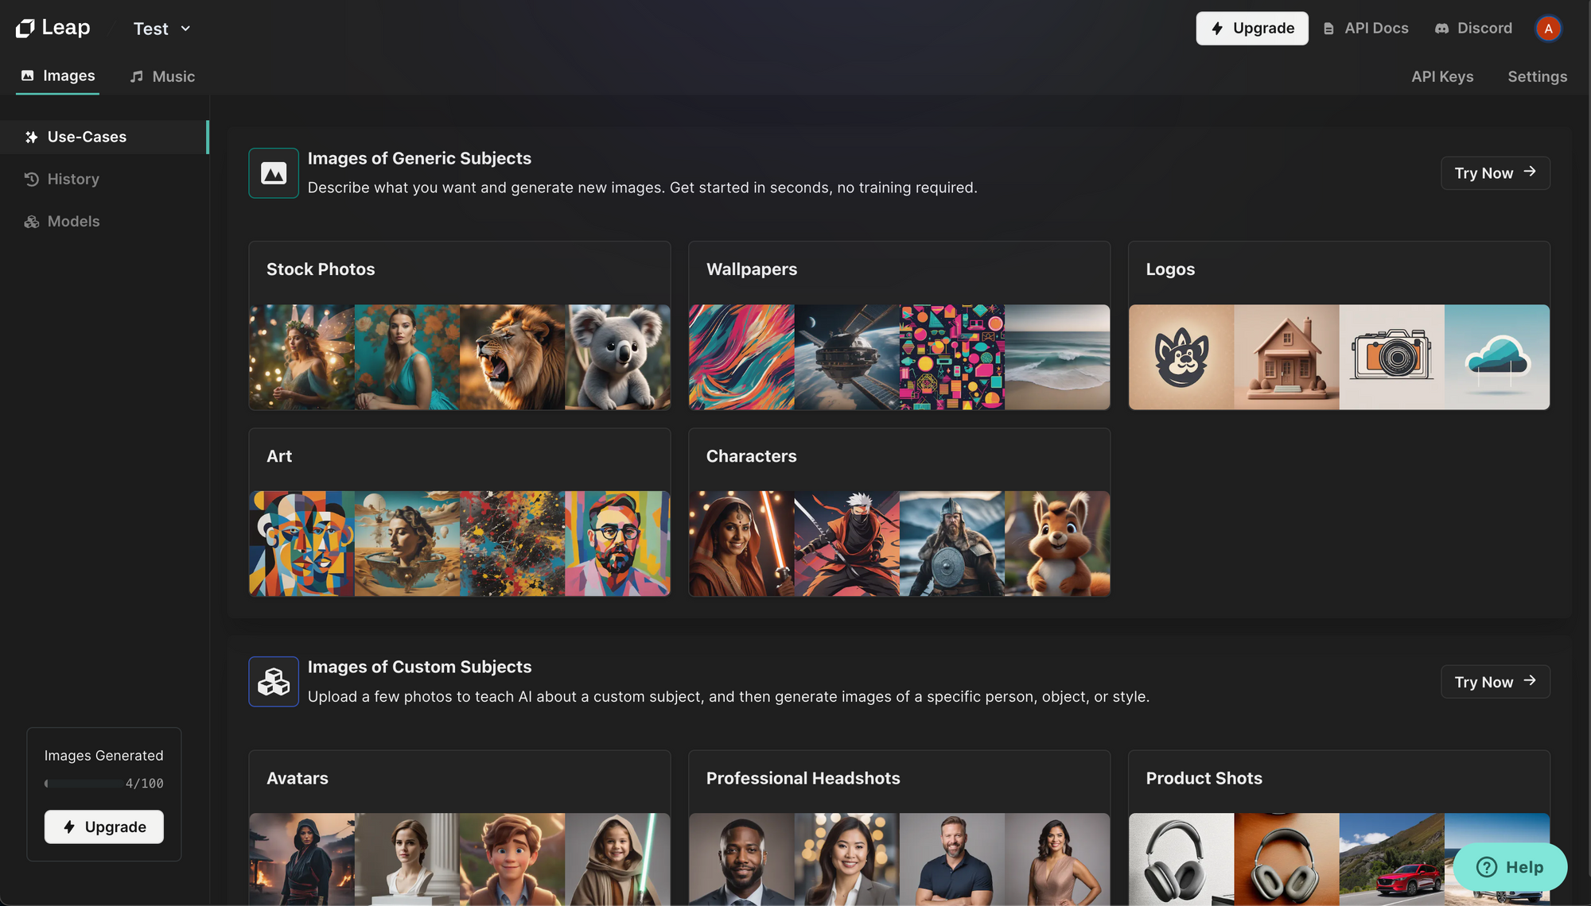Click Try Now for Generic Subjects
Screen dimensions: 1591x906
pyautogui.click(x=1495, y=173)
